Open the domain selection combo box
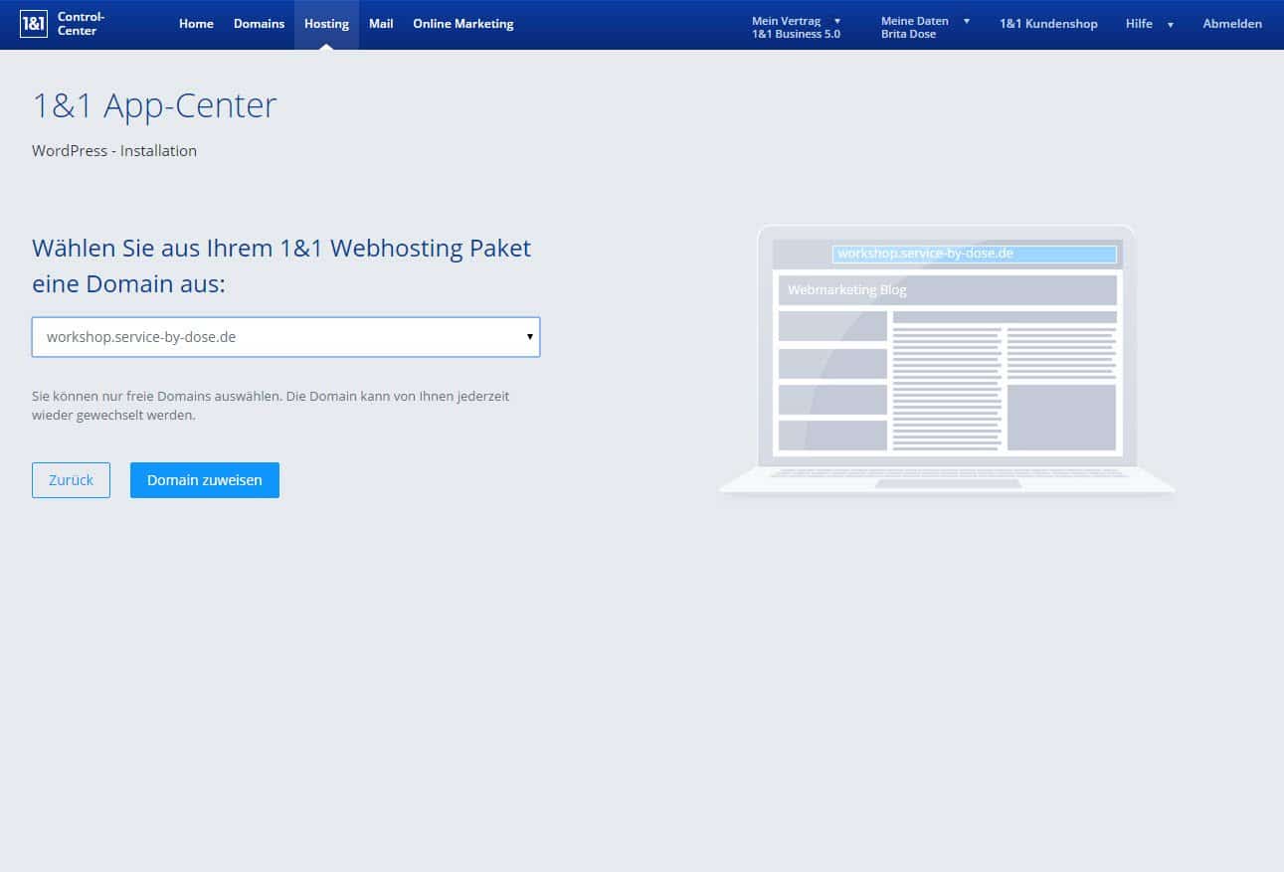Screen dimensions: 1284x872 [278, 337]
